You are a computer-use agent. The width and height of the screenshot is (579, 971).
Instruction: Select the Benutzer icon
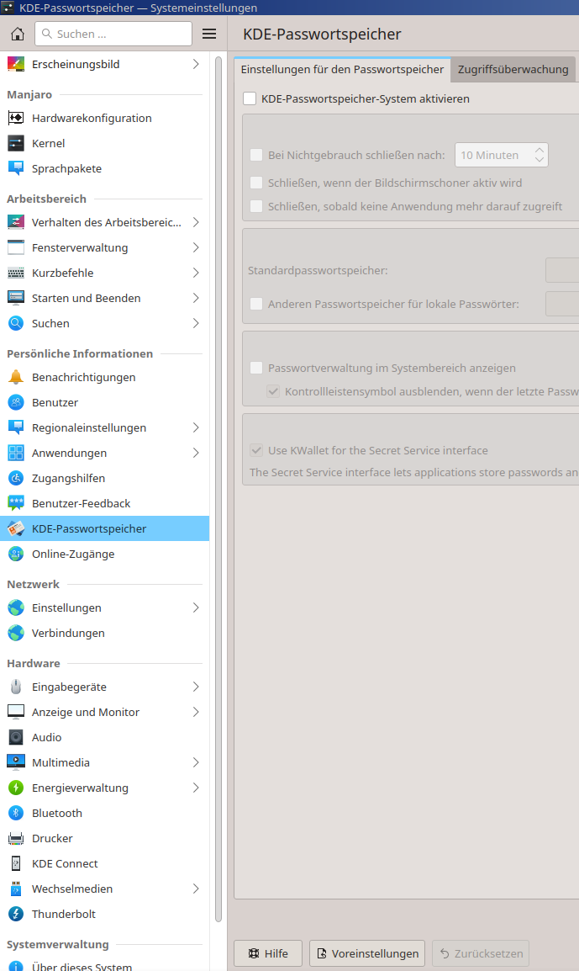tap(16, 402)
